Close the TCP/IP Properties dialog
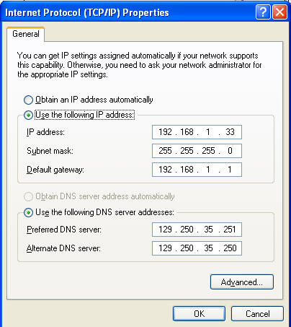The width and height of the screenshot is (291, 327). (279, 12)
